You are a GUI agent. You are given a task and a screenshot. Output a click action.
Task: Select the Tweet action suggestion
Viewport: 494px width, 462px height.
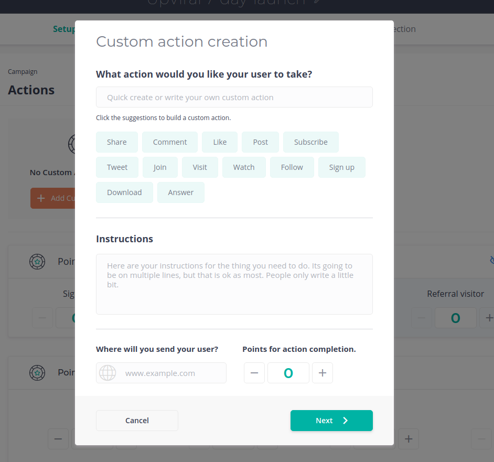coord(117,167)
